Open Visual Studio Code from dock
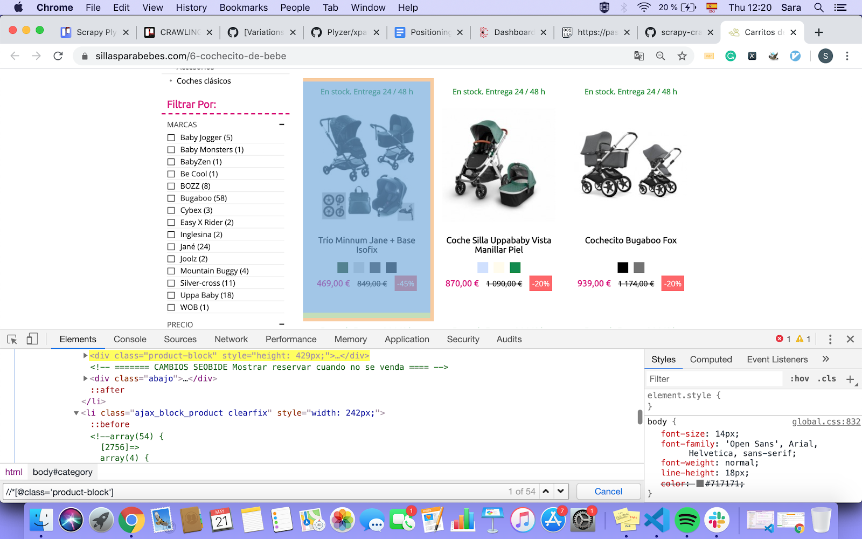The height and width of the screenshot is (539, 862). tap(656, 521)
